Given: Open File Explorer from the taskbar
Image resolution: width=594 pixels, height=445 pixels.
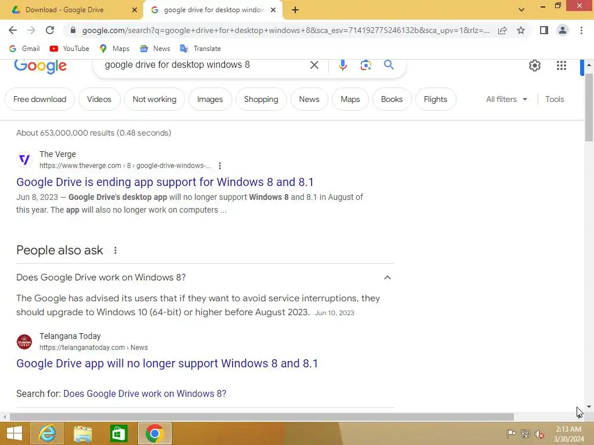Looking at the screenshot, I should click(82, 433).
